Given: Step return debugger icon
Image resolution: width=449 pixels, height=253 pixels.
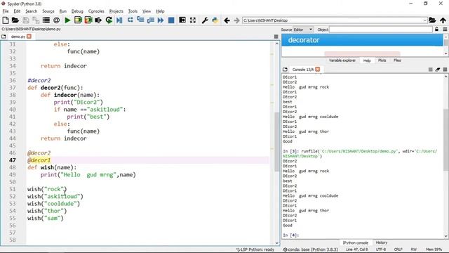Looking at the screenshot, I should 150,20.
